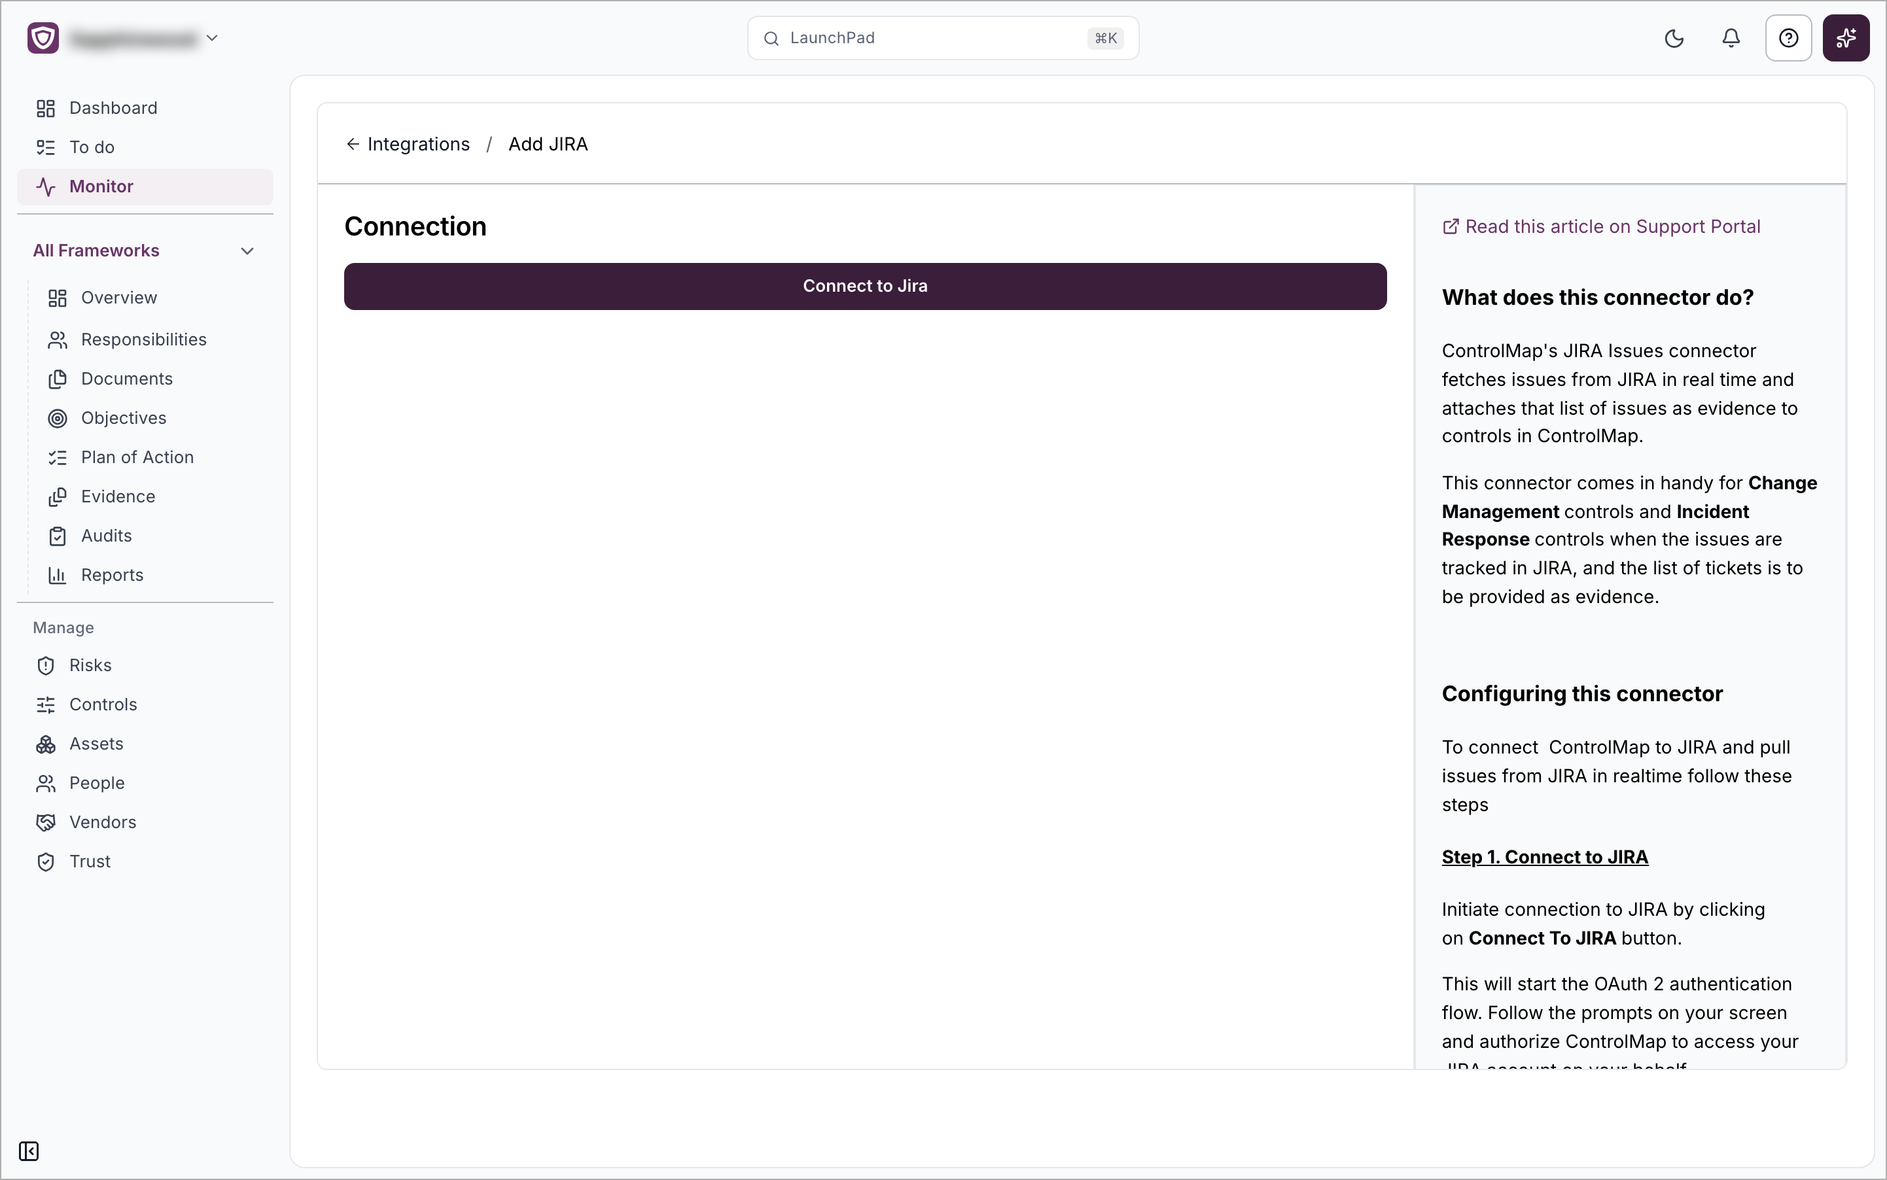The width and height of the screenshot is (1887, 1180).
Task: Open the AI sparkle assistant button
Action: pyautogui.click(x=1846, y=38)
